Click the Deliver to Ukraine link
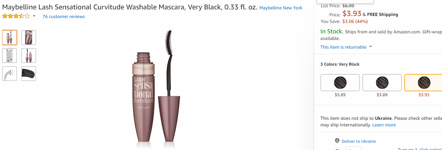Screen dimensions: 442x150 [x=359, y=141]
